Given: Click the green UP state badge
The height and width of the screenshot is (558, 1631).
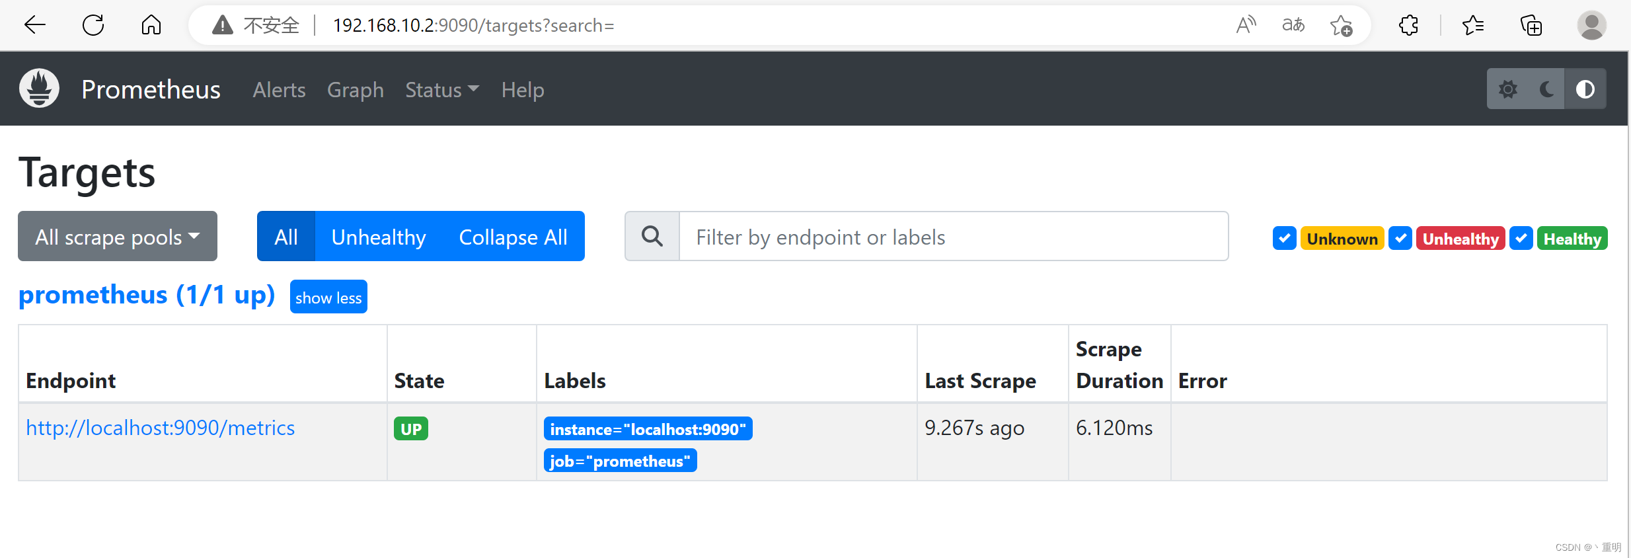Looking at the screenshot, I should click(411, 428).
